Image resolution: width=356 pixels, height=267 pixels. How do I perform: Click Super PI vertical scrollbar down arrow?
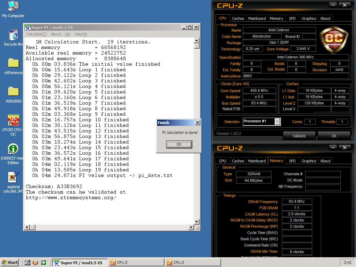click(x=197, y=221)
